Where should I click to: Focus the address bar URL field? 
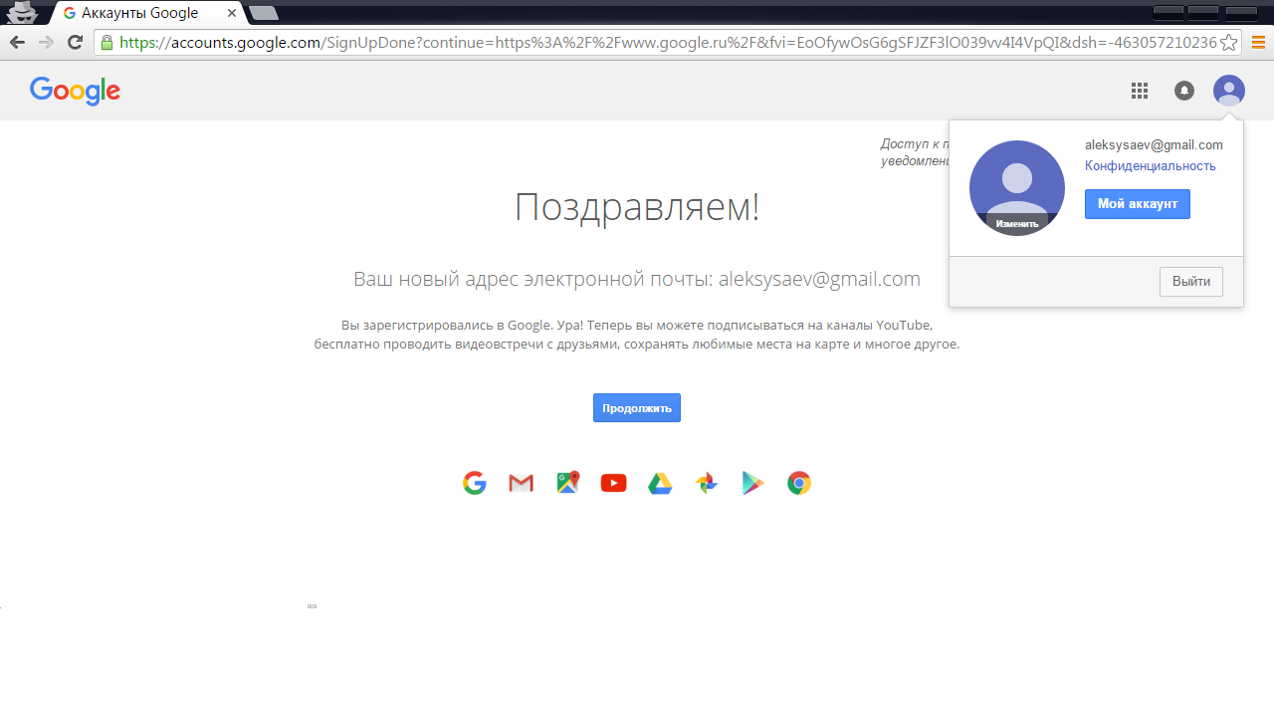pos(667,43)
